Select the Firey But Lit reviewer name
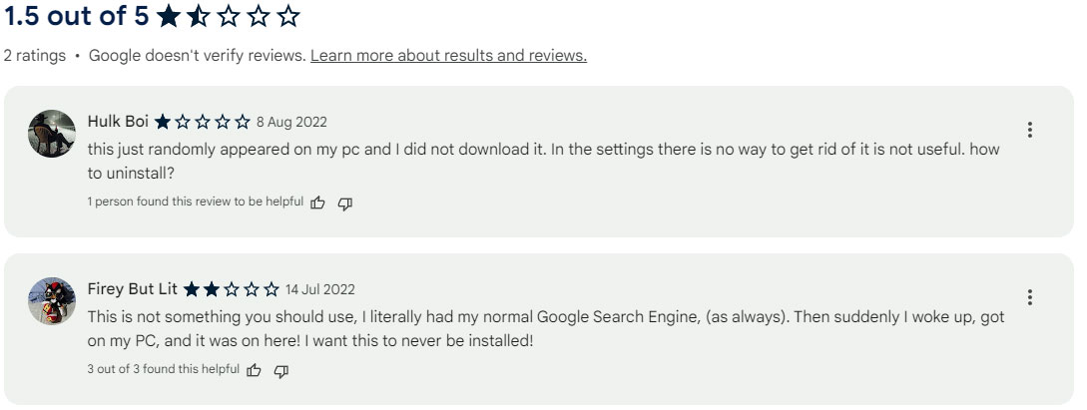Screen dimensions: 1087x410 (x=132, y=289)
